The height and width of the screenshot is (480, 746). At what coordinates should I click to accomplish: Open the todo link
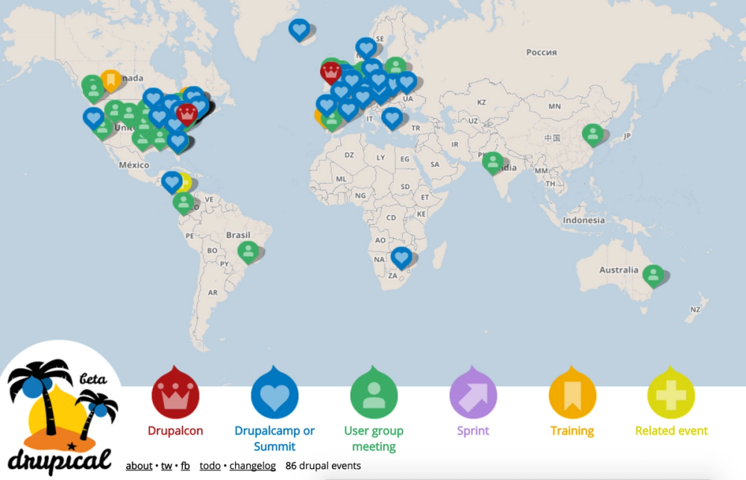pos(210,466)
